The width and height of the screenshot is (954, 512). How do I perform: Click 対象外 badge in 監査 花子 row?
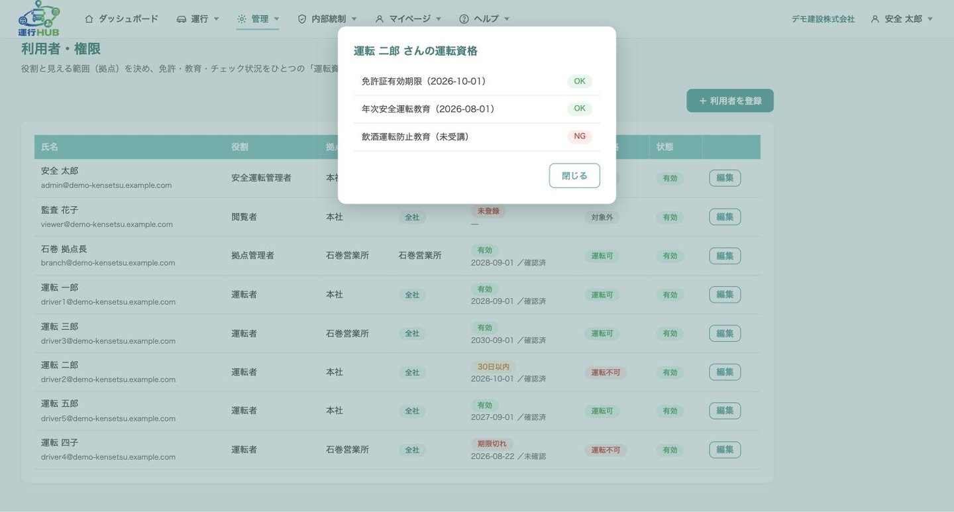pos(602,217)
